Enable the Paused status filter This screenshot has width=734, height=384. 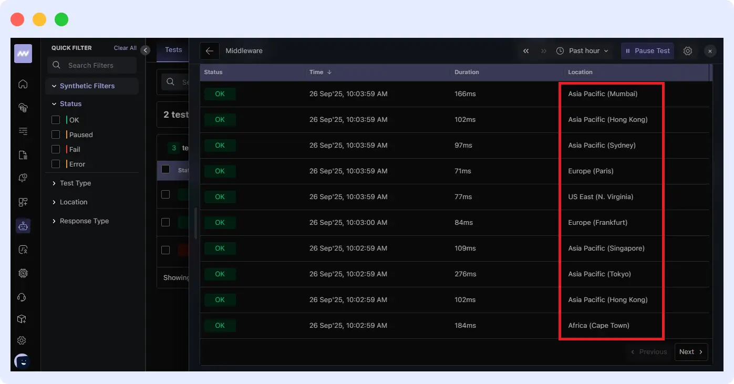pos(56,134)
